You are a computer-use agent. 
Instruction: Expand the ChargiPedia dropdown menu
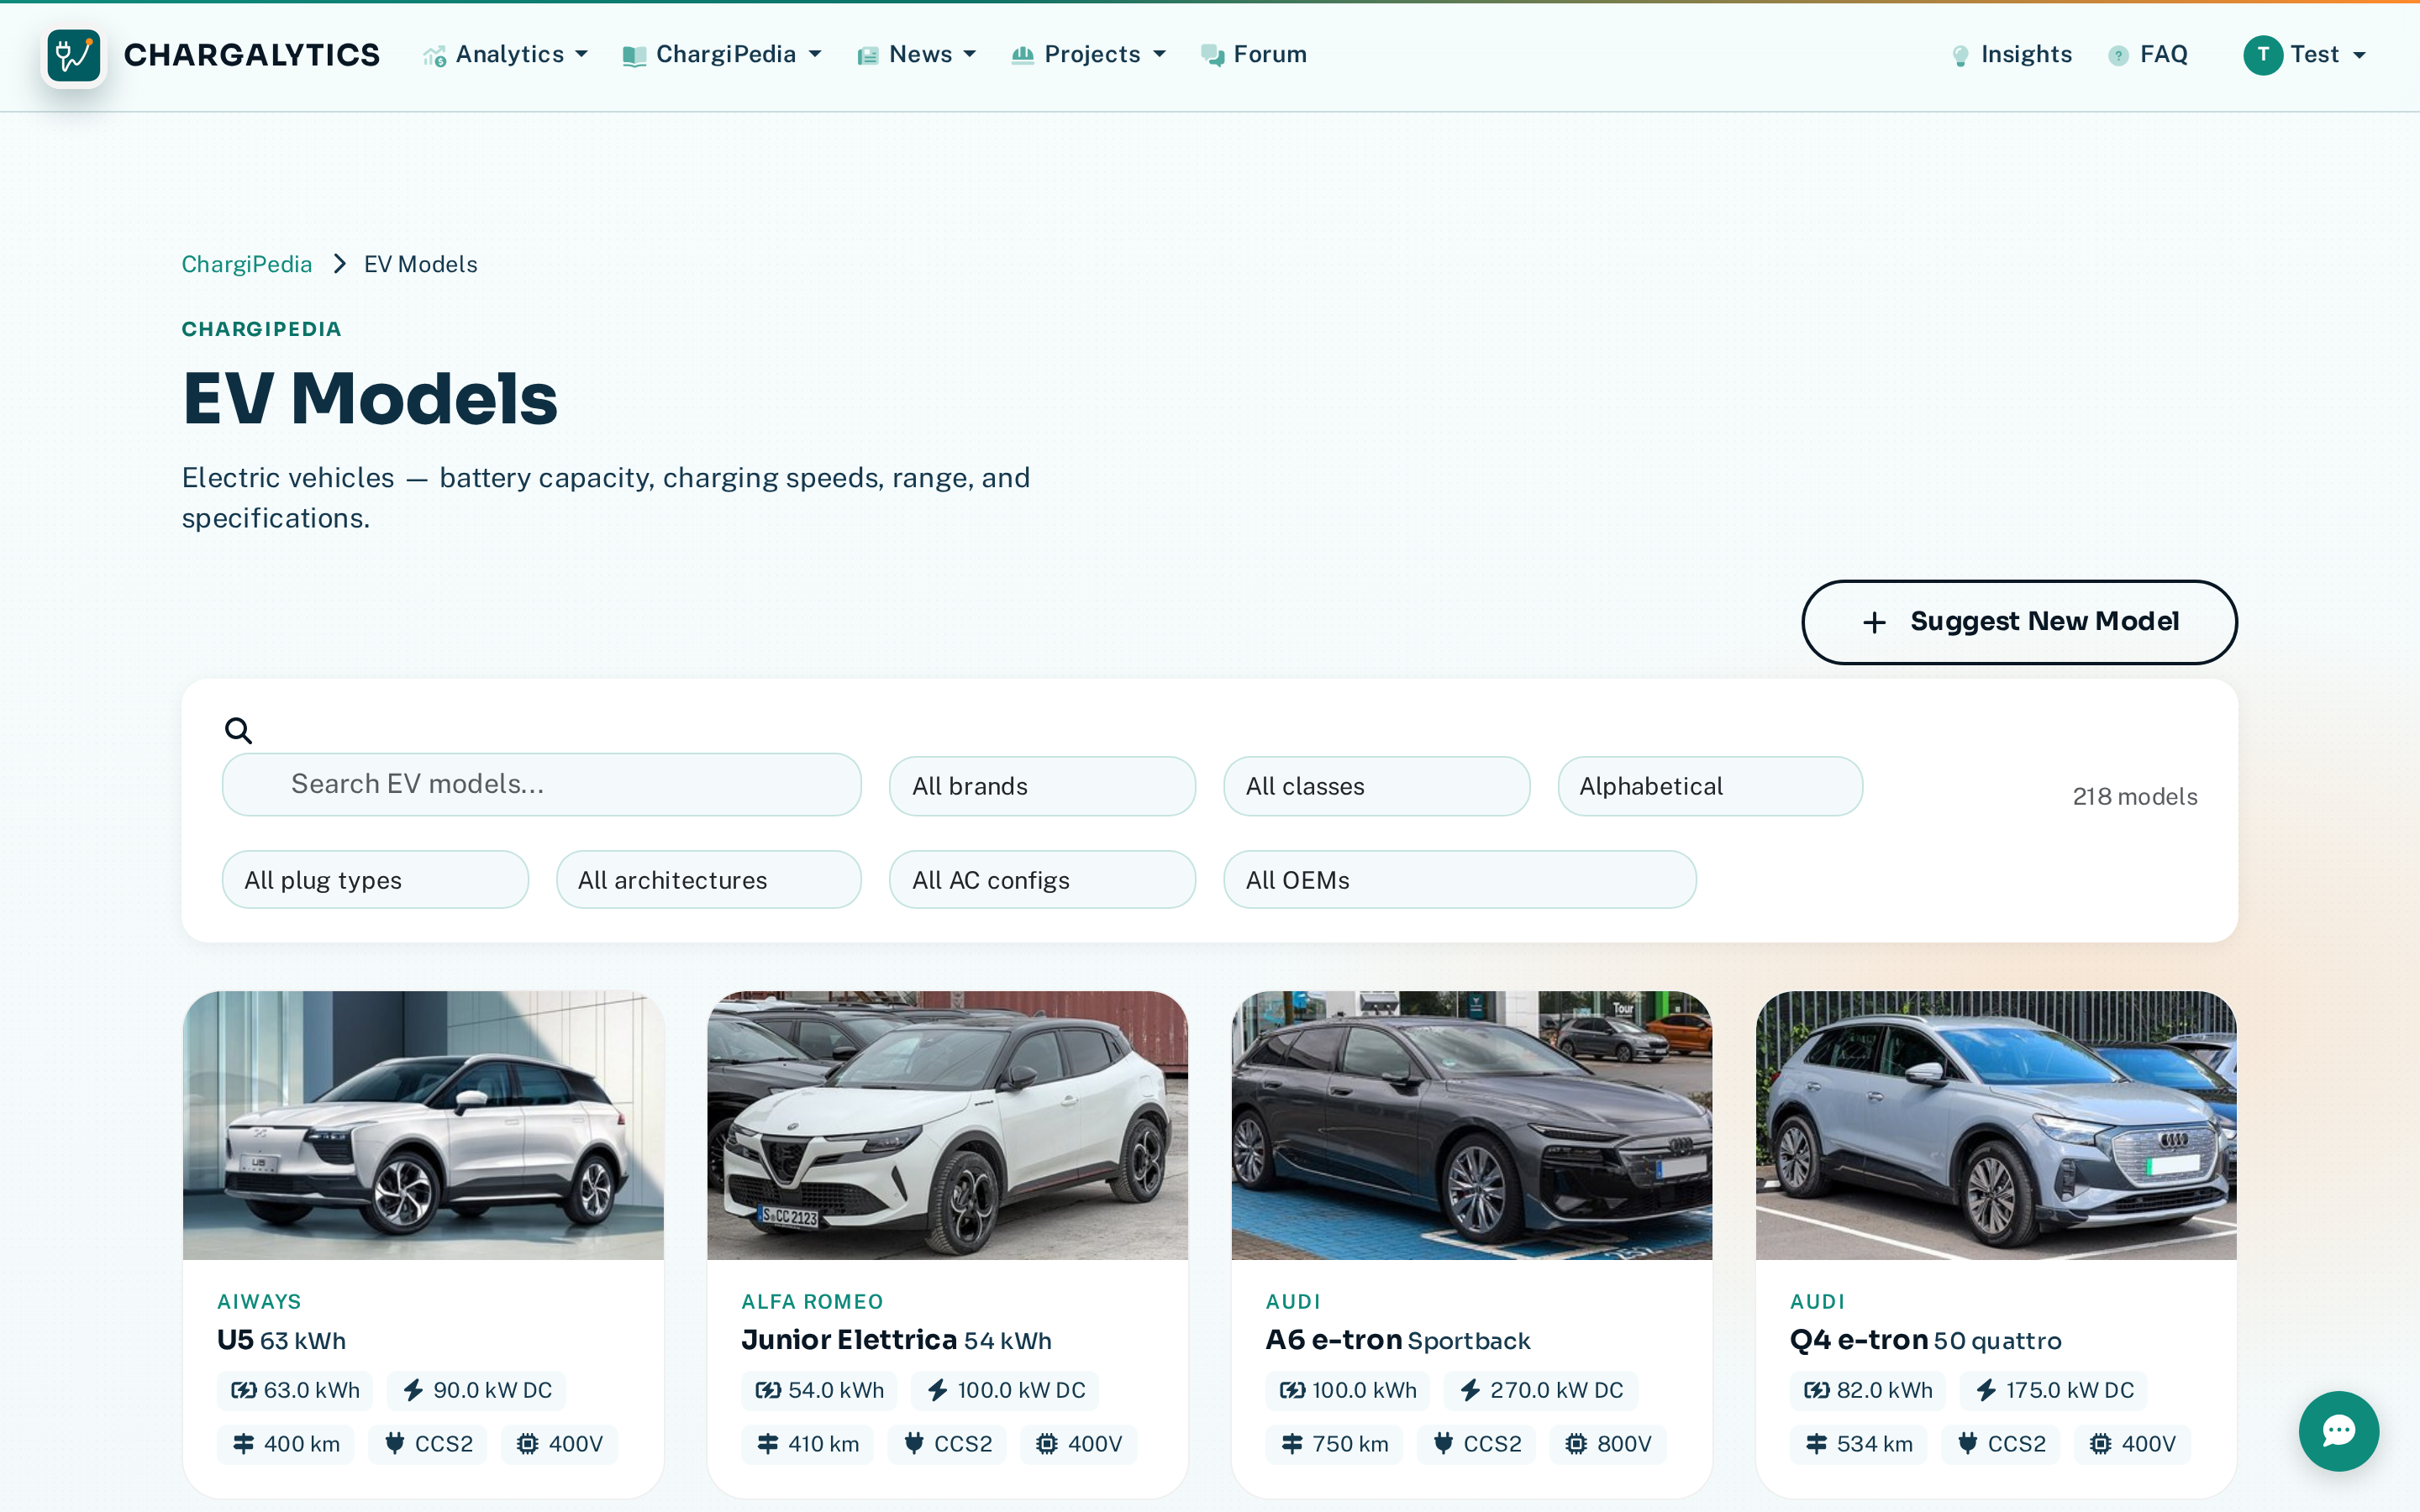[722, 55]
